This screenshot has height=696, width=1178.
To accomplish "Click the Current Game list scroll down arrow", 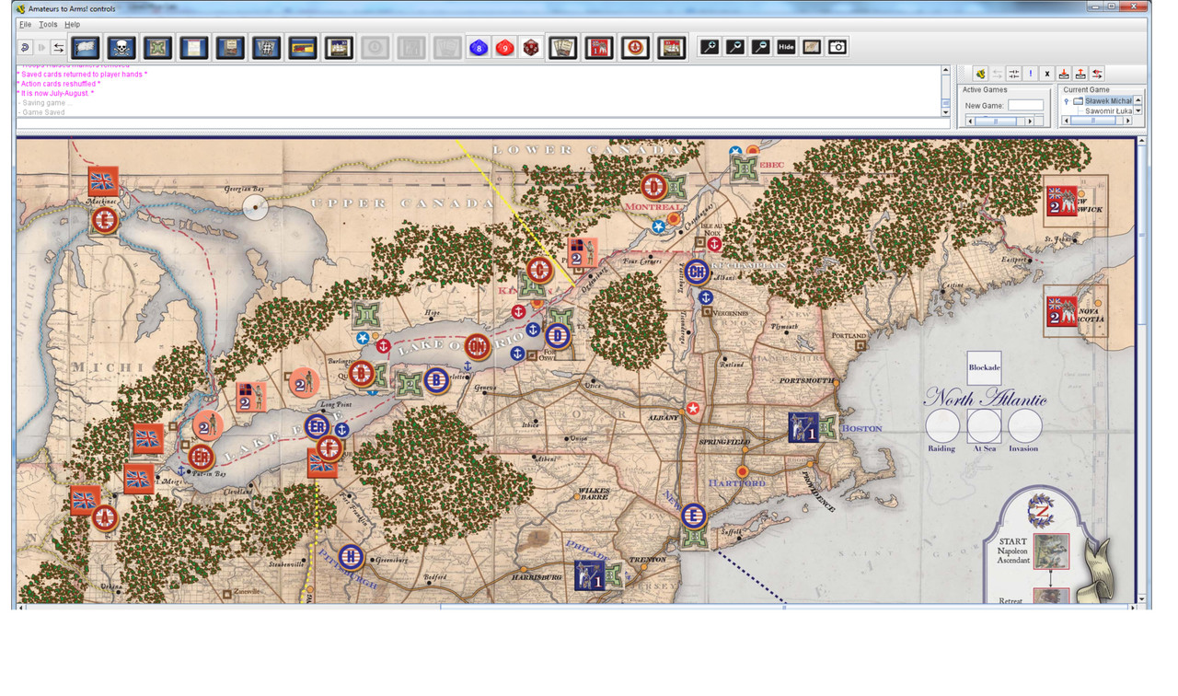I will click(1138, 110).
